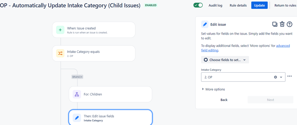297x125 pixels.
Task: Click the orange shuffle condition icon
Action: tap(60, 53)
